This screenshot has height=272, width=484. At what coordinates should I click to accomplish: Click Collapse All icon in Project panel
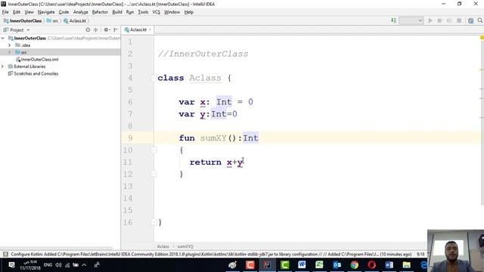pos(96,30)
